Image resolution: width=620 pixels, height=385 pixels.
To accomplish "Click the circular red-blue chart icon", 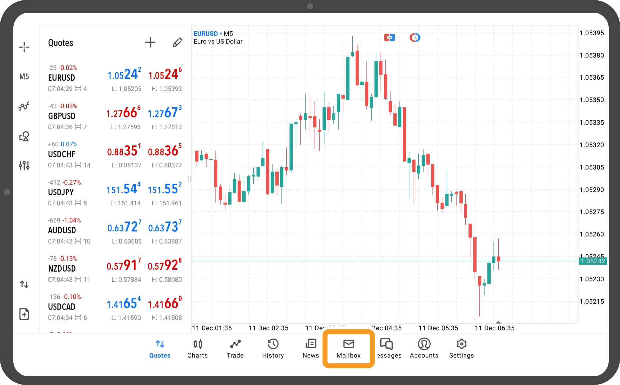I will [x=415, y=38].
